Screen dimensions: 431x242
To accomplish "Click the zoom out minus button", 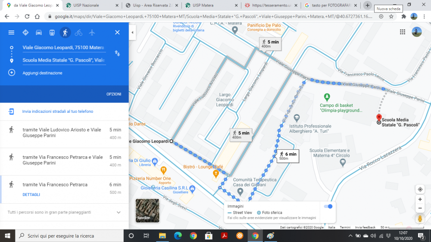I will [420, 208].
